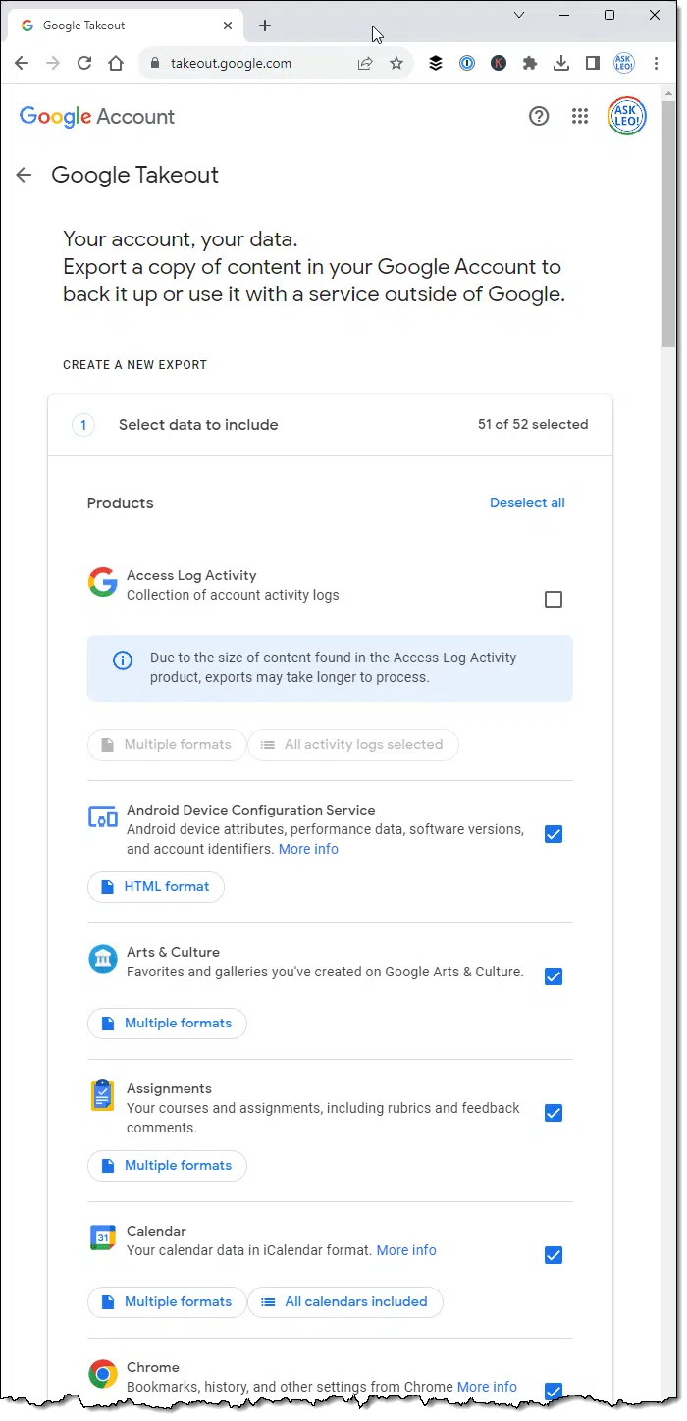The width and height of the screenshot is (687, 1421).
Task: Open HTML format options for Android
Action: click(x=156, y=887)
